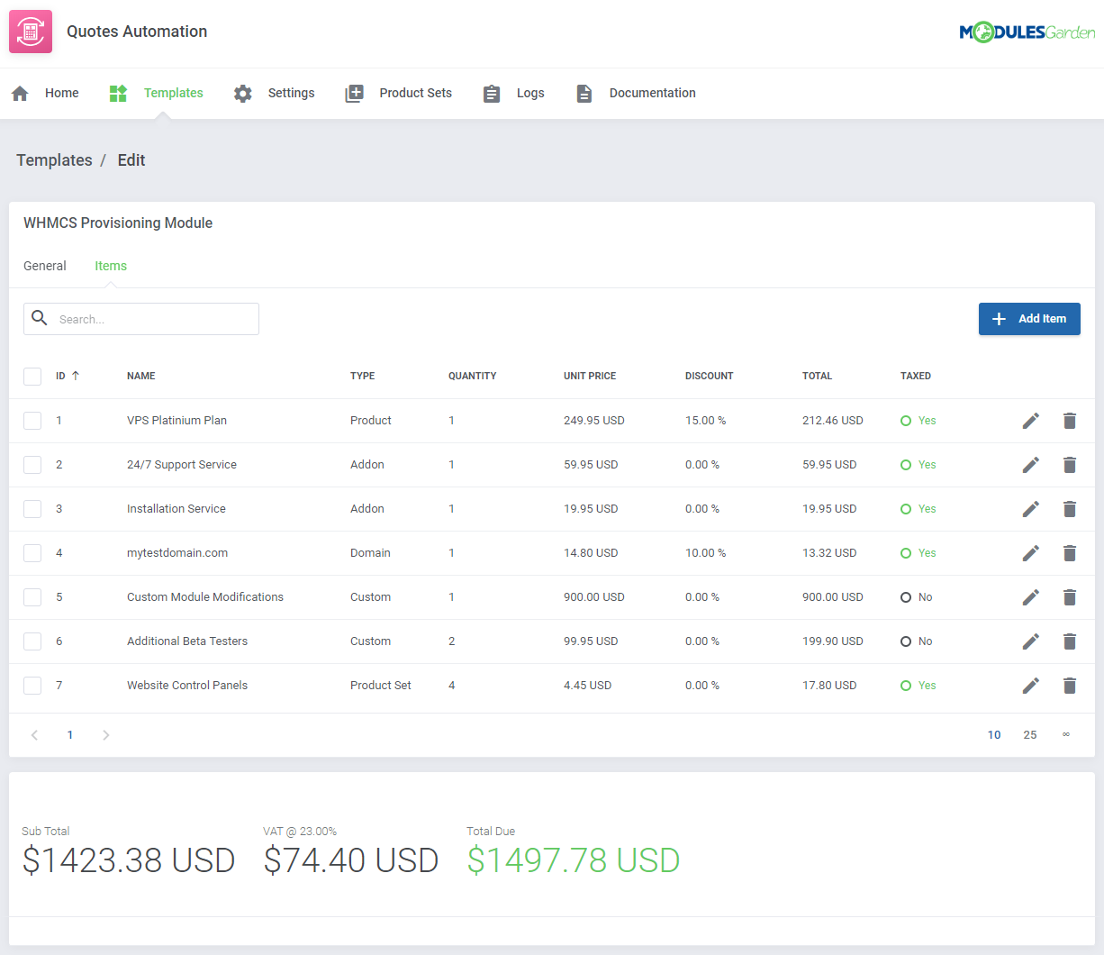Edit VPS Platinium Plan with the pencil icon

tap(1030, 420)
